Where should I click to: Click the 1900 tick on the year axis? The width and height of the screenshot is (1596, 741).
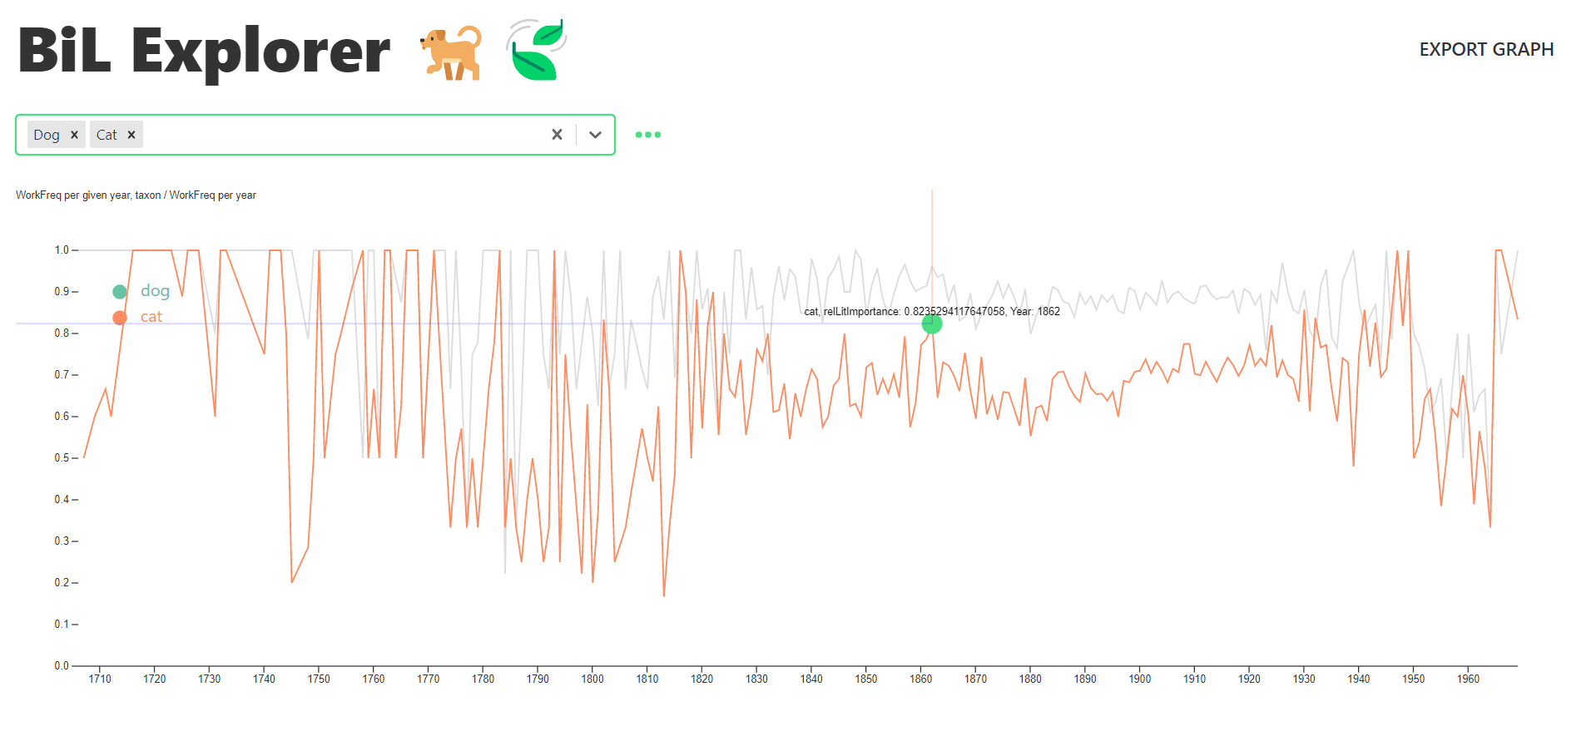click(x=1139, y=679)
